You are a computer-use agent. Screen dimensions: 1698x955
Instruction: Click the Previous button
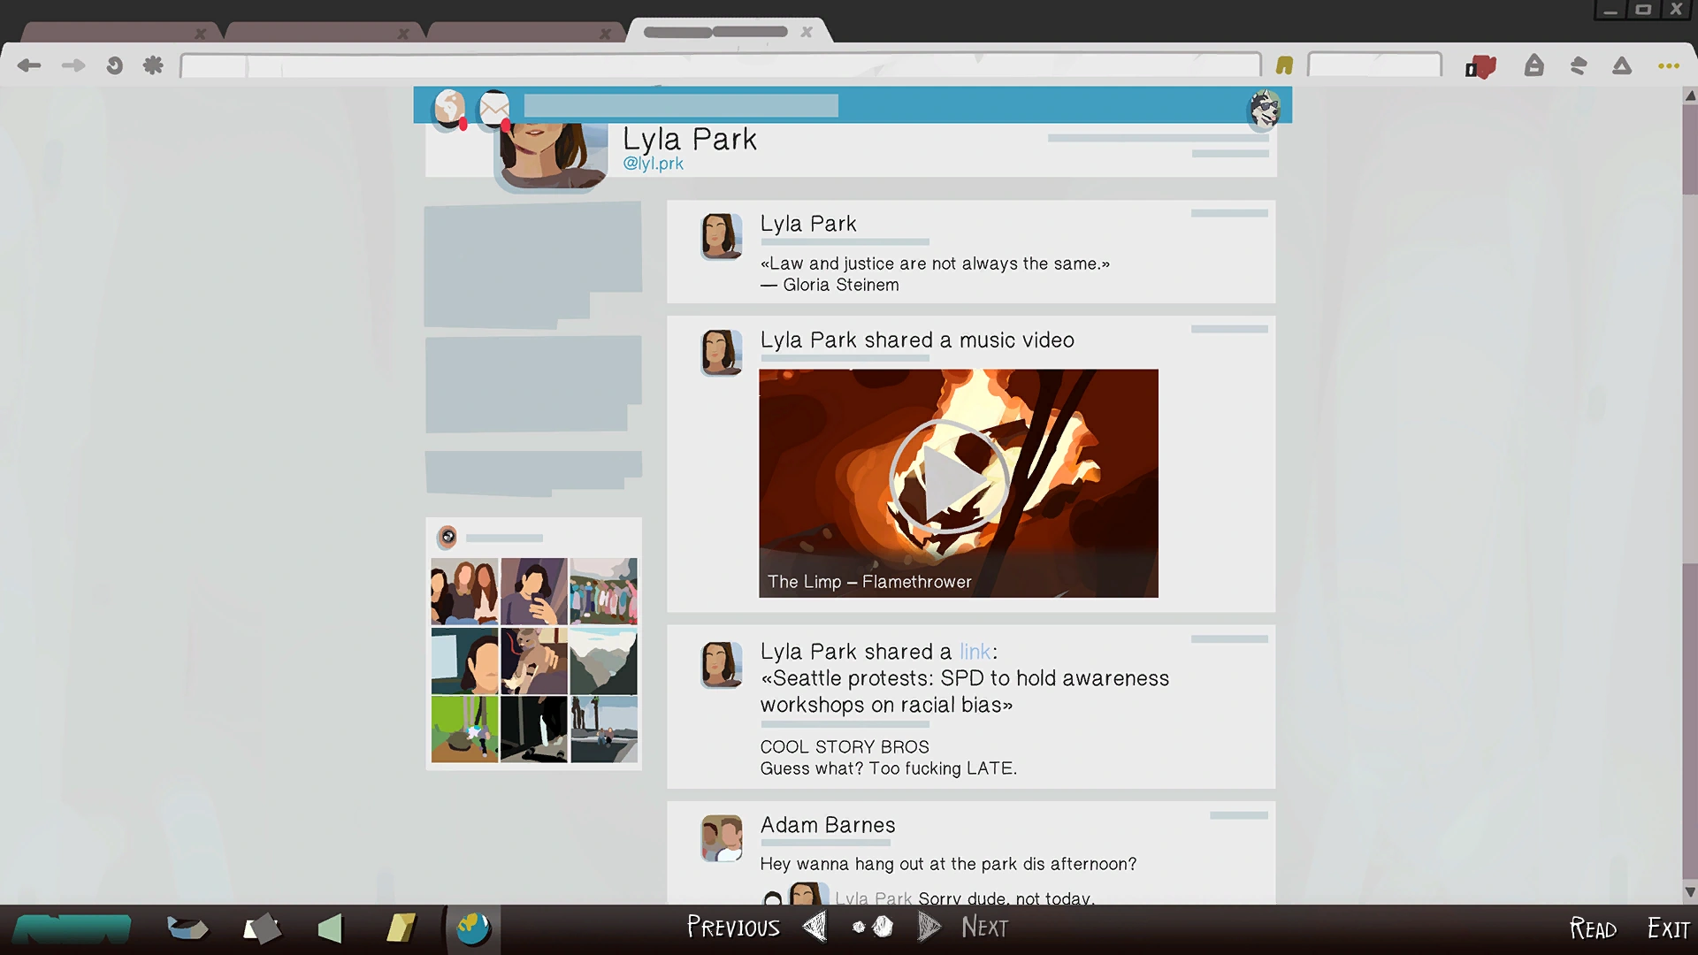[733, 928]
